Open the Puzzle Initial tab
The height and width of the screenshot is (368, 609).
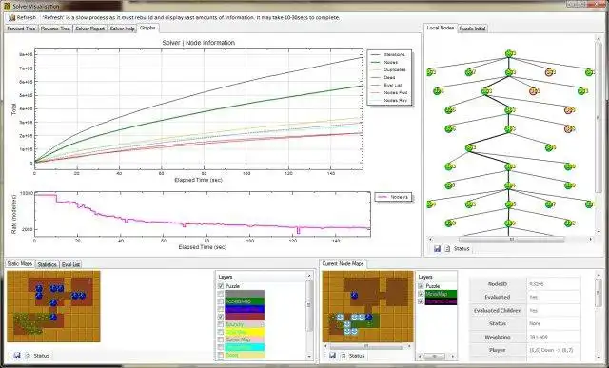click(472, 29)
